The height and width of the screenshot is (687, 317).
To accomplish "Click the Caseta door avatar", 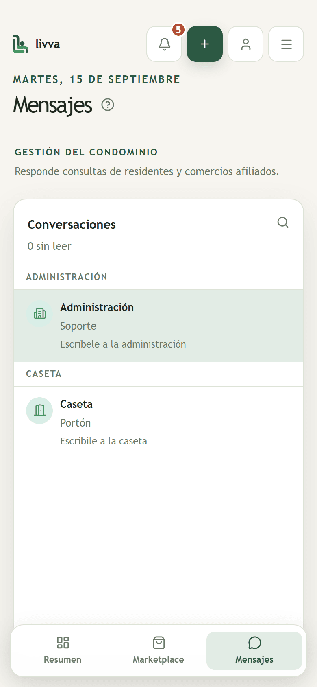I will [39, 410].
